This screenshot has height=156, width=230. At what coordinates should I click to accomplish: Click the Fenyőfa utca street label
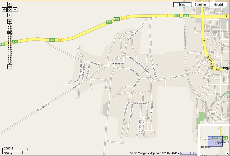(x=142, y=103)
